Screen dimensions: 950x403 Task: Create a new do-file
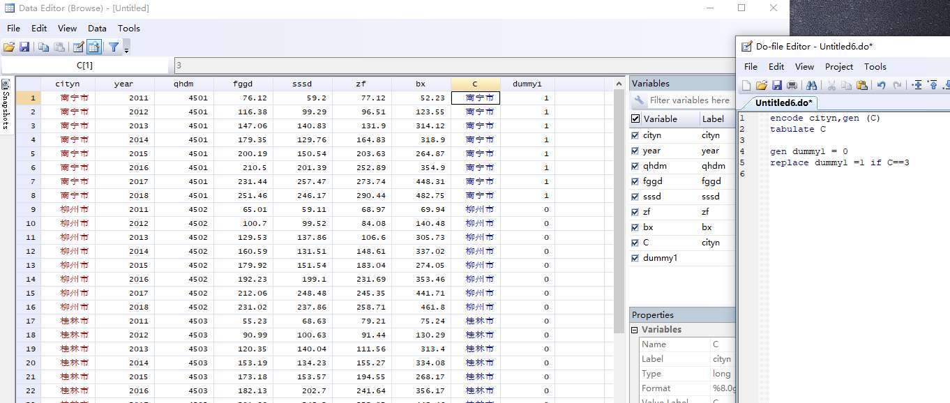(746, 85)
